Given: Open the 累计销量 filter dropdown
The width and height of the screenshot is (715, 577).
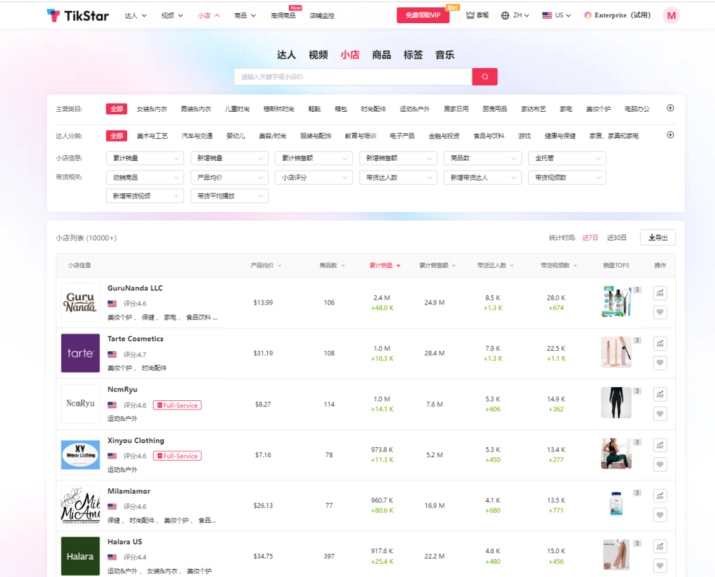Looking at the screenshot, I should click(144, 159).
